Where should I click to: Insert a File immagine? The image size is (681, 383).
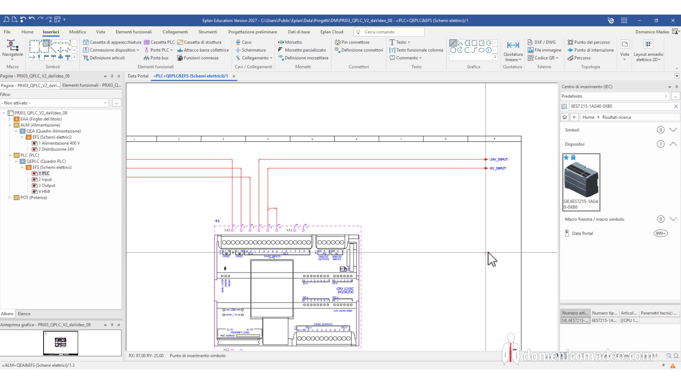point(544,50)
